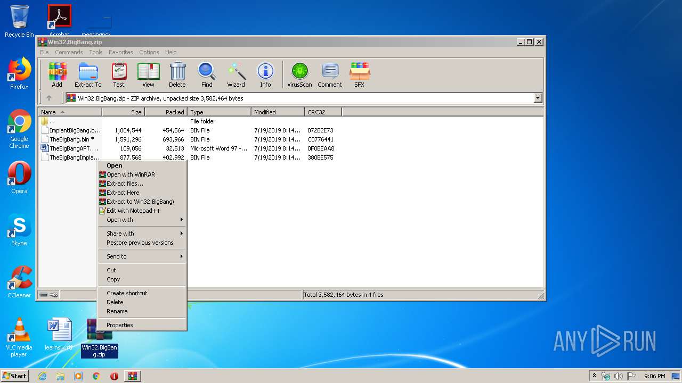This screenshot has width=682, height=383.
Task: Click the Recycle Bin desktop icon
Action: click(x=19, y=21)
